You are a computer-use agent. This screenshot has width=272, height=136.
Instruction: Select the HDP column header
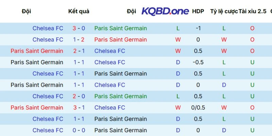[x=198, y=11]
